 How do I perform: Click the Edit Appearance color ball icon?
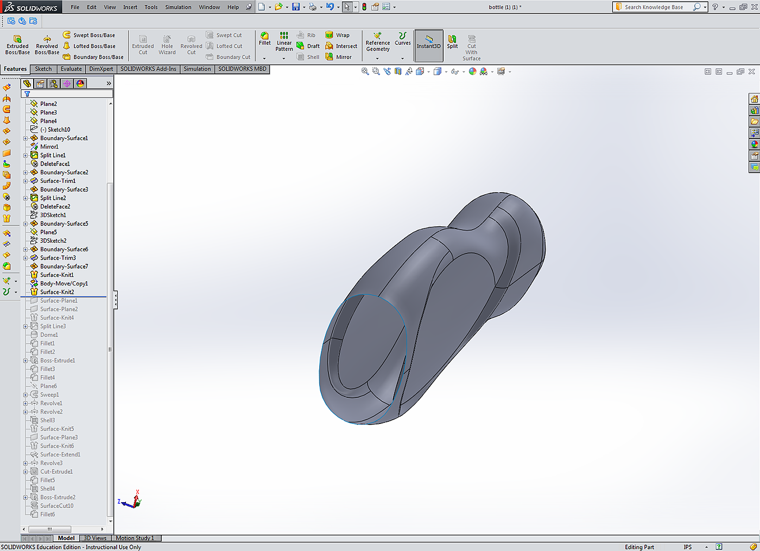[x=472, y=72]
